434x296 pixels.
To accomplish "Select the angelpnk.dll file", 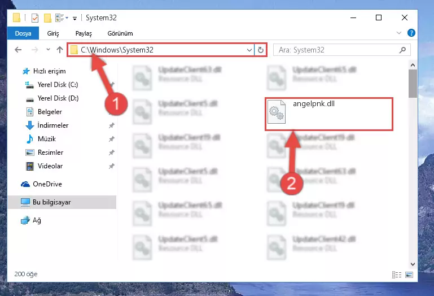I will click(329, 114).
